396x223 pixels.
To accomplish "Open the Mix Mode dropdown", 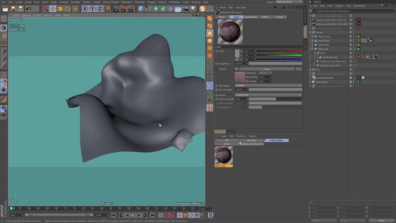I will (268, 85).
